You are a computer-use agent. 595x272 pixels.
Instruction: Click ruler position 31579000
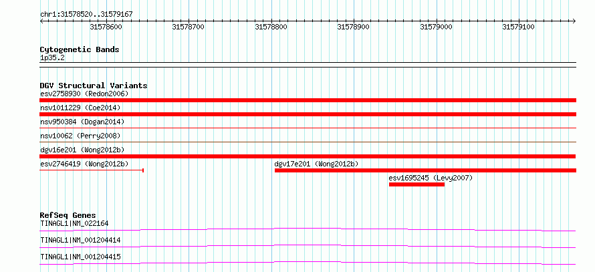click(436, 27)
